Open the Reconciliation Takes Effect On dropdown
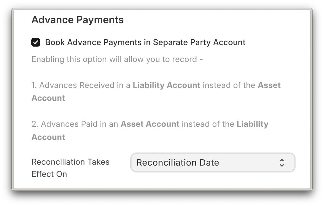The width and height of the screenshot is (324, 206). pyautogui.click(x=213, y=163)
